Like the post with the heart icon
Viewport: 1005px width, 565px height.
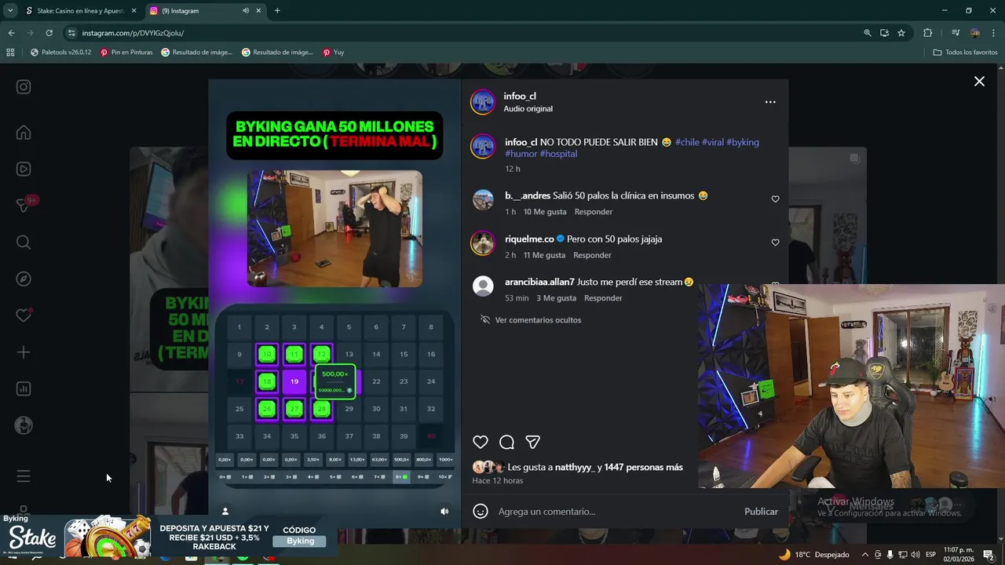click(x=481, y=442)
